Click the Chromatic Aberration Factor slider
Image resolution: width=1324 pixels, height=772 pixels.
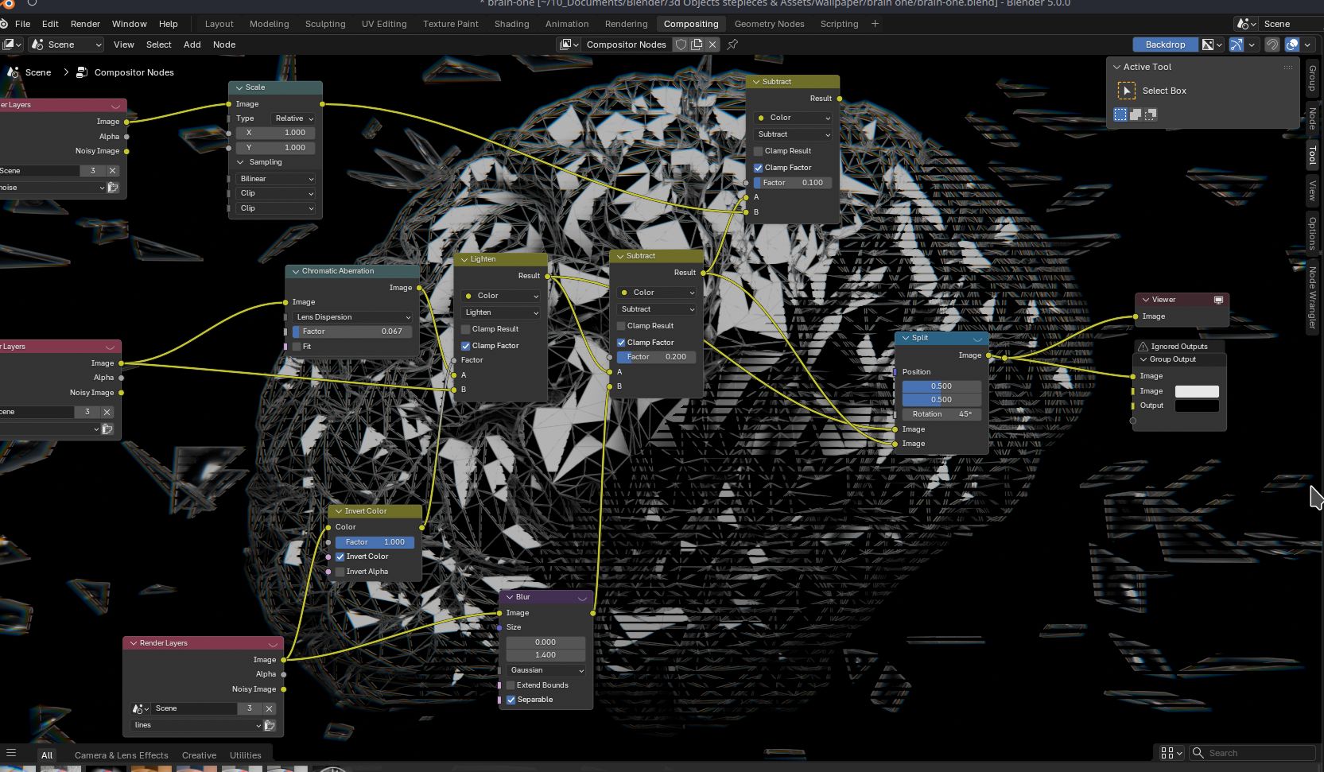(x=352, y=332)
